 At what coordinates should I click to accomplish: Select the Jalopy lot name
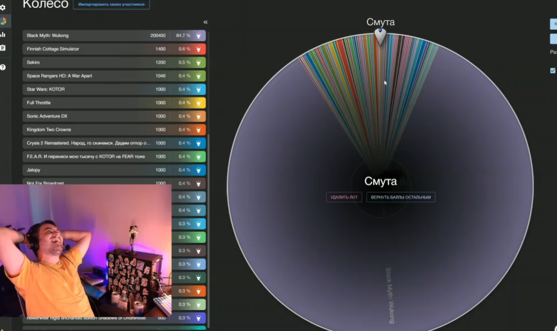(33, 170)
